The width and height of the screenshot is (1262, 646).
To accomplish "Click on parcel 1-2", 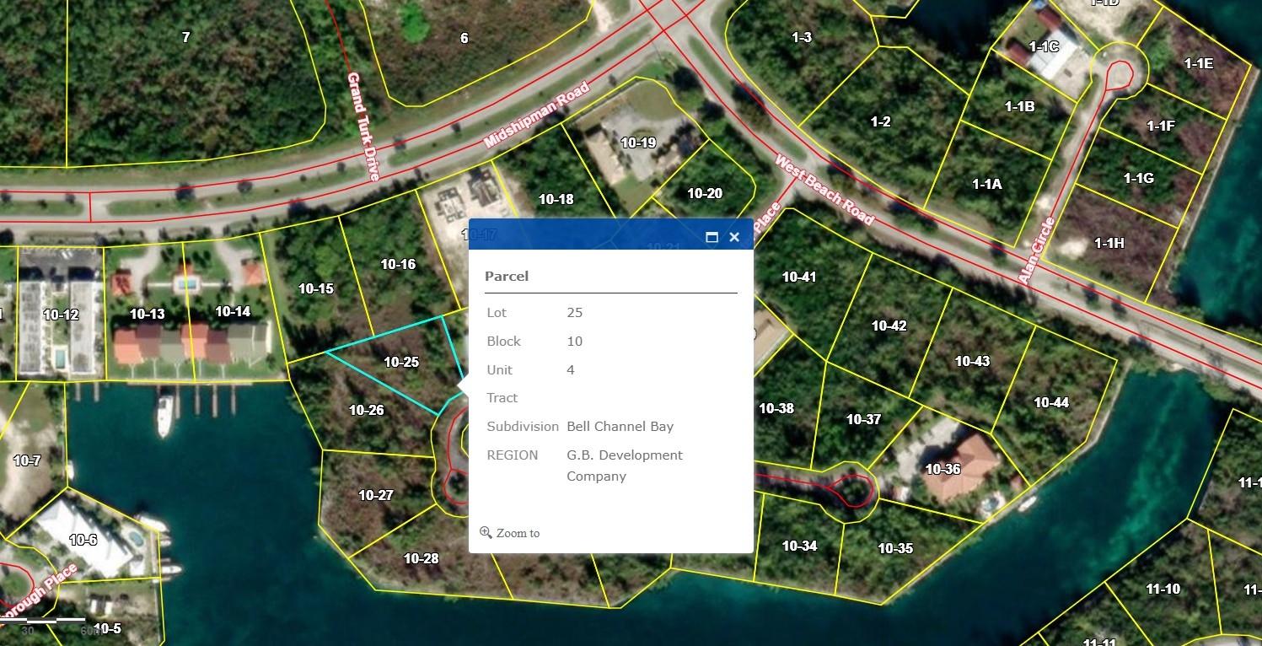I will (x=880, y=122).
